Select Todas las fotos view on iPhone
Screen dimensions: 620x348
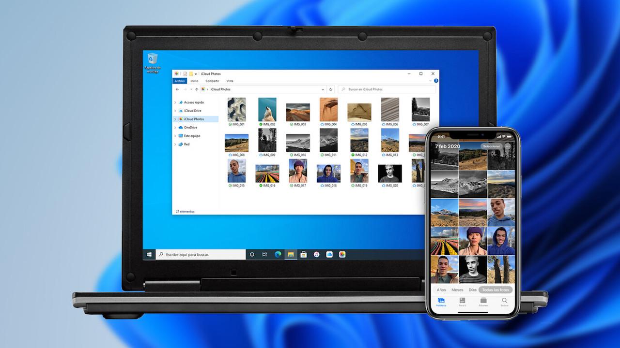[x=496, y=290]
